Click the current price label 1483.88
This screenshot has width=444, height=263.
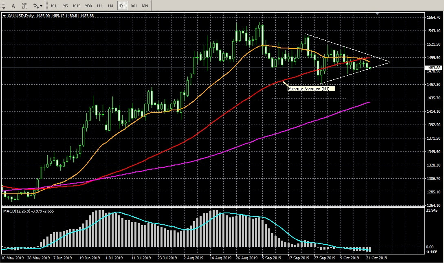click(433, 68)
